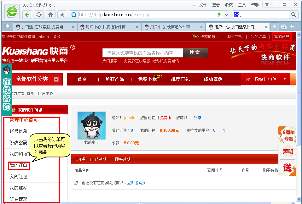
Task: Reload the page with the refresh icon
Action: coord(39,15)
